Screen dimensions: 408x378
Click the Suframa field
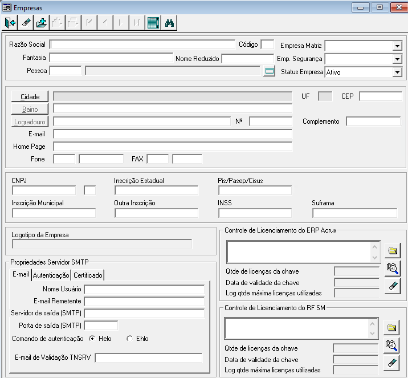pos(354,213)
